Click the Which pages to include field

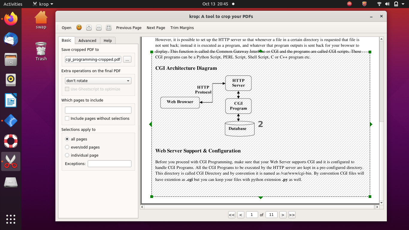(x=98, y=110)
